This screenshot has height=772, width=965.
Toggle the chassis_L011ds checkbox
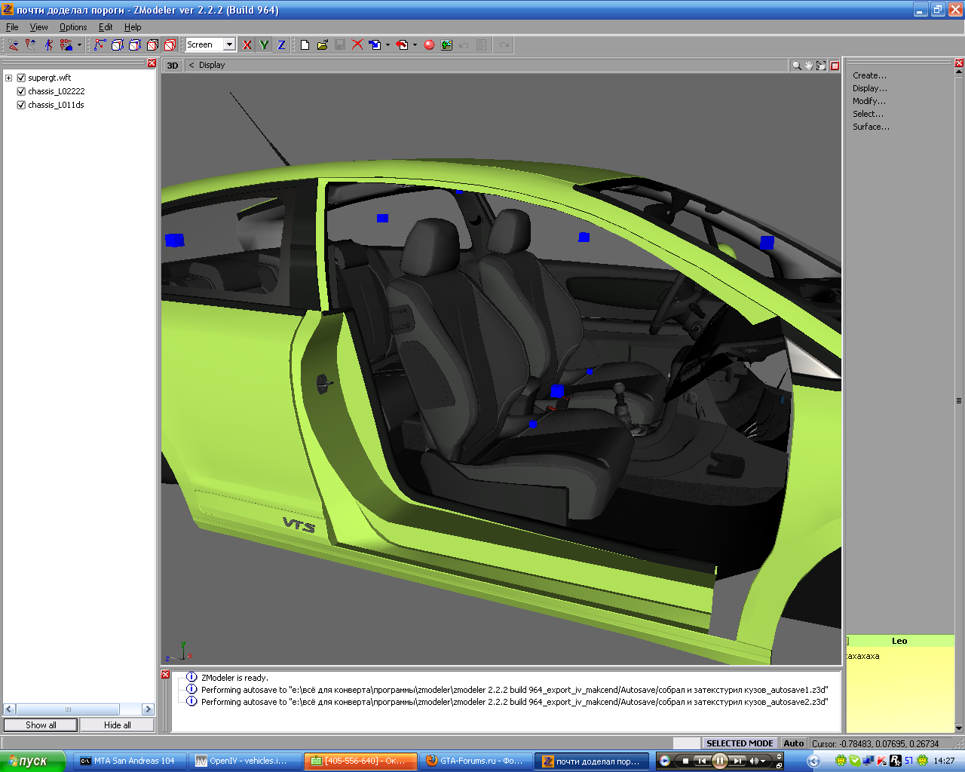click(21, 105)
